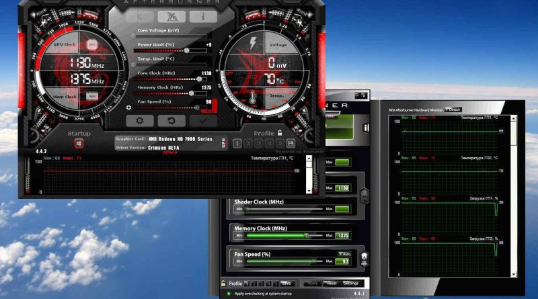Open the information i button

coord(203,16)
